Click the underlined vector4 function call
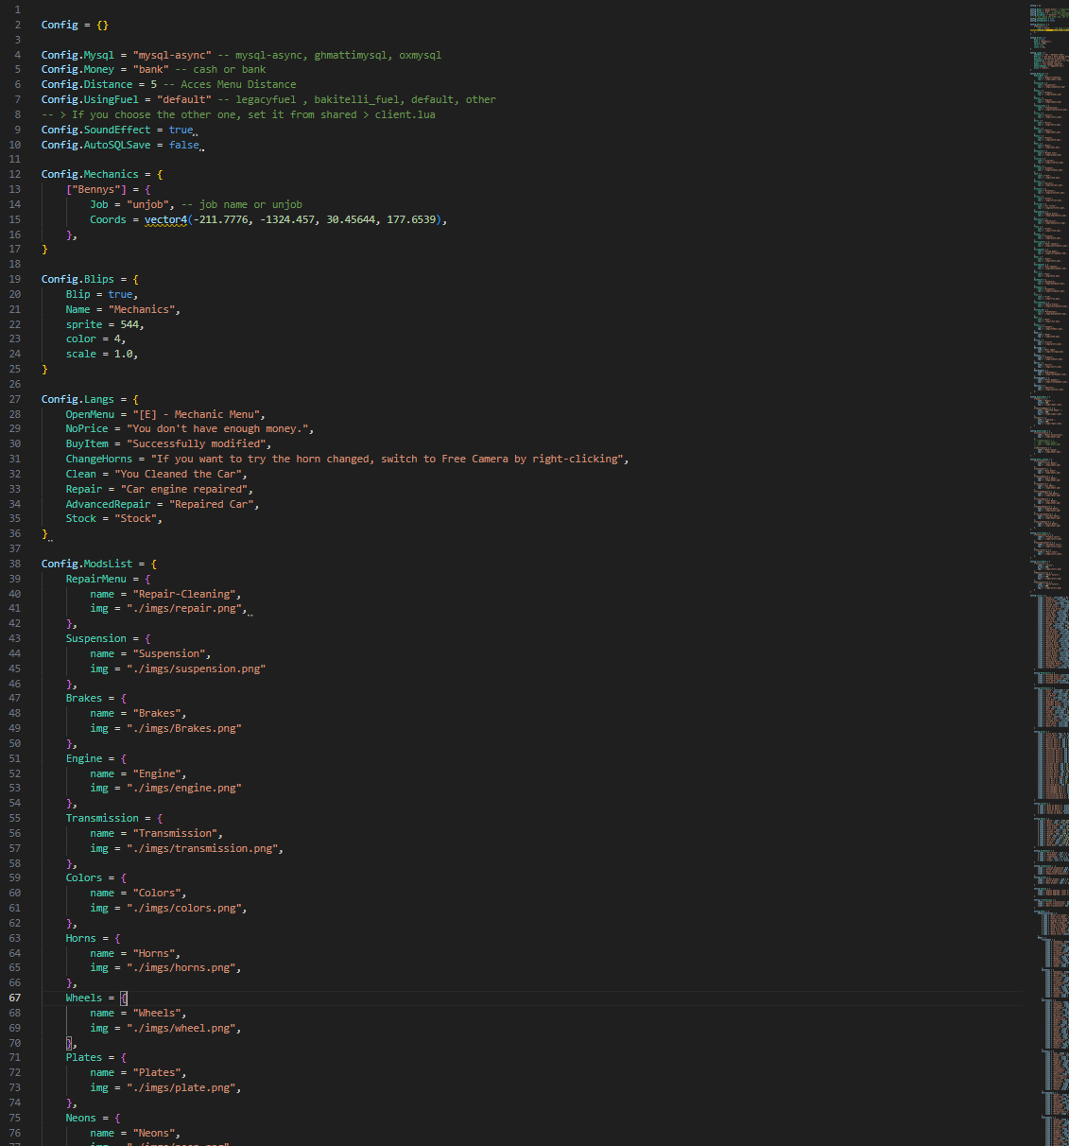This screenshot has width=1069, height=1146. (166, 218)
